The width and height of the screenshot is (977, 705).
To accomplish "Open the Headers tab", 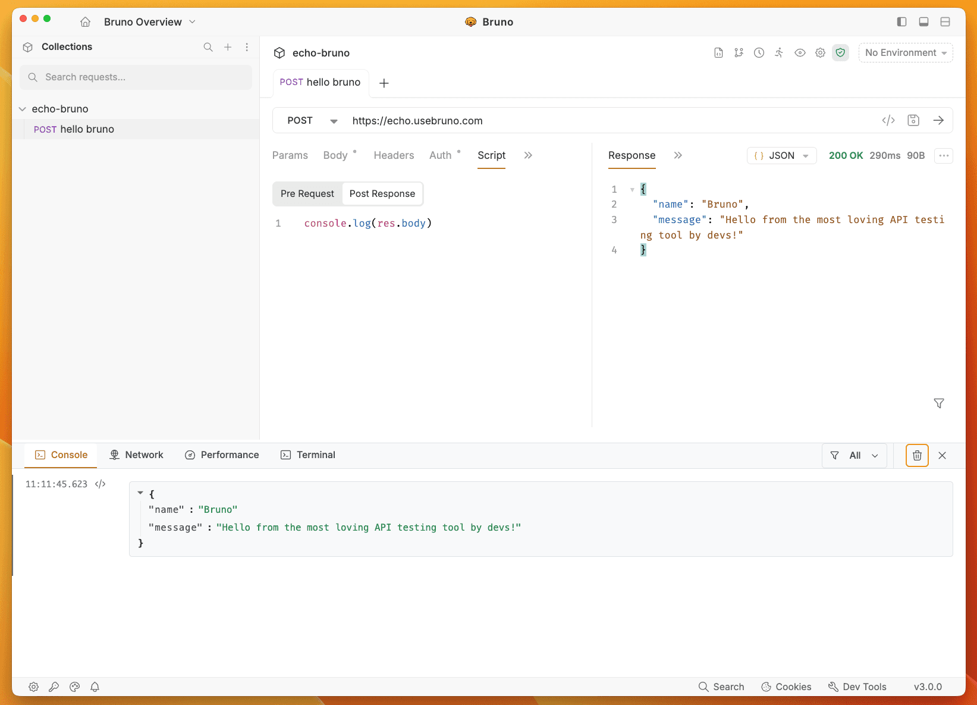I will [394, 155].
